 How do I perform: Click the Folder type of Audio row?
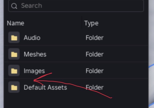95,38
